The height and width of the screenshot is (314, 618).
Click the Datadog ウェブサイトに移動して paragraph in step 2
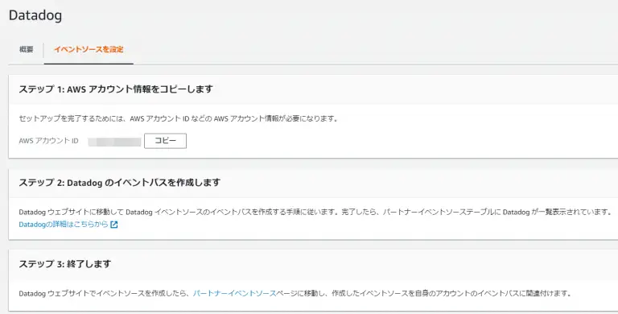point(315,213)
